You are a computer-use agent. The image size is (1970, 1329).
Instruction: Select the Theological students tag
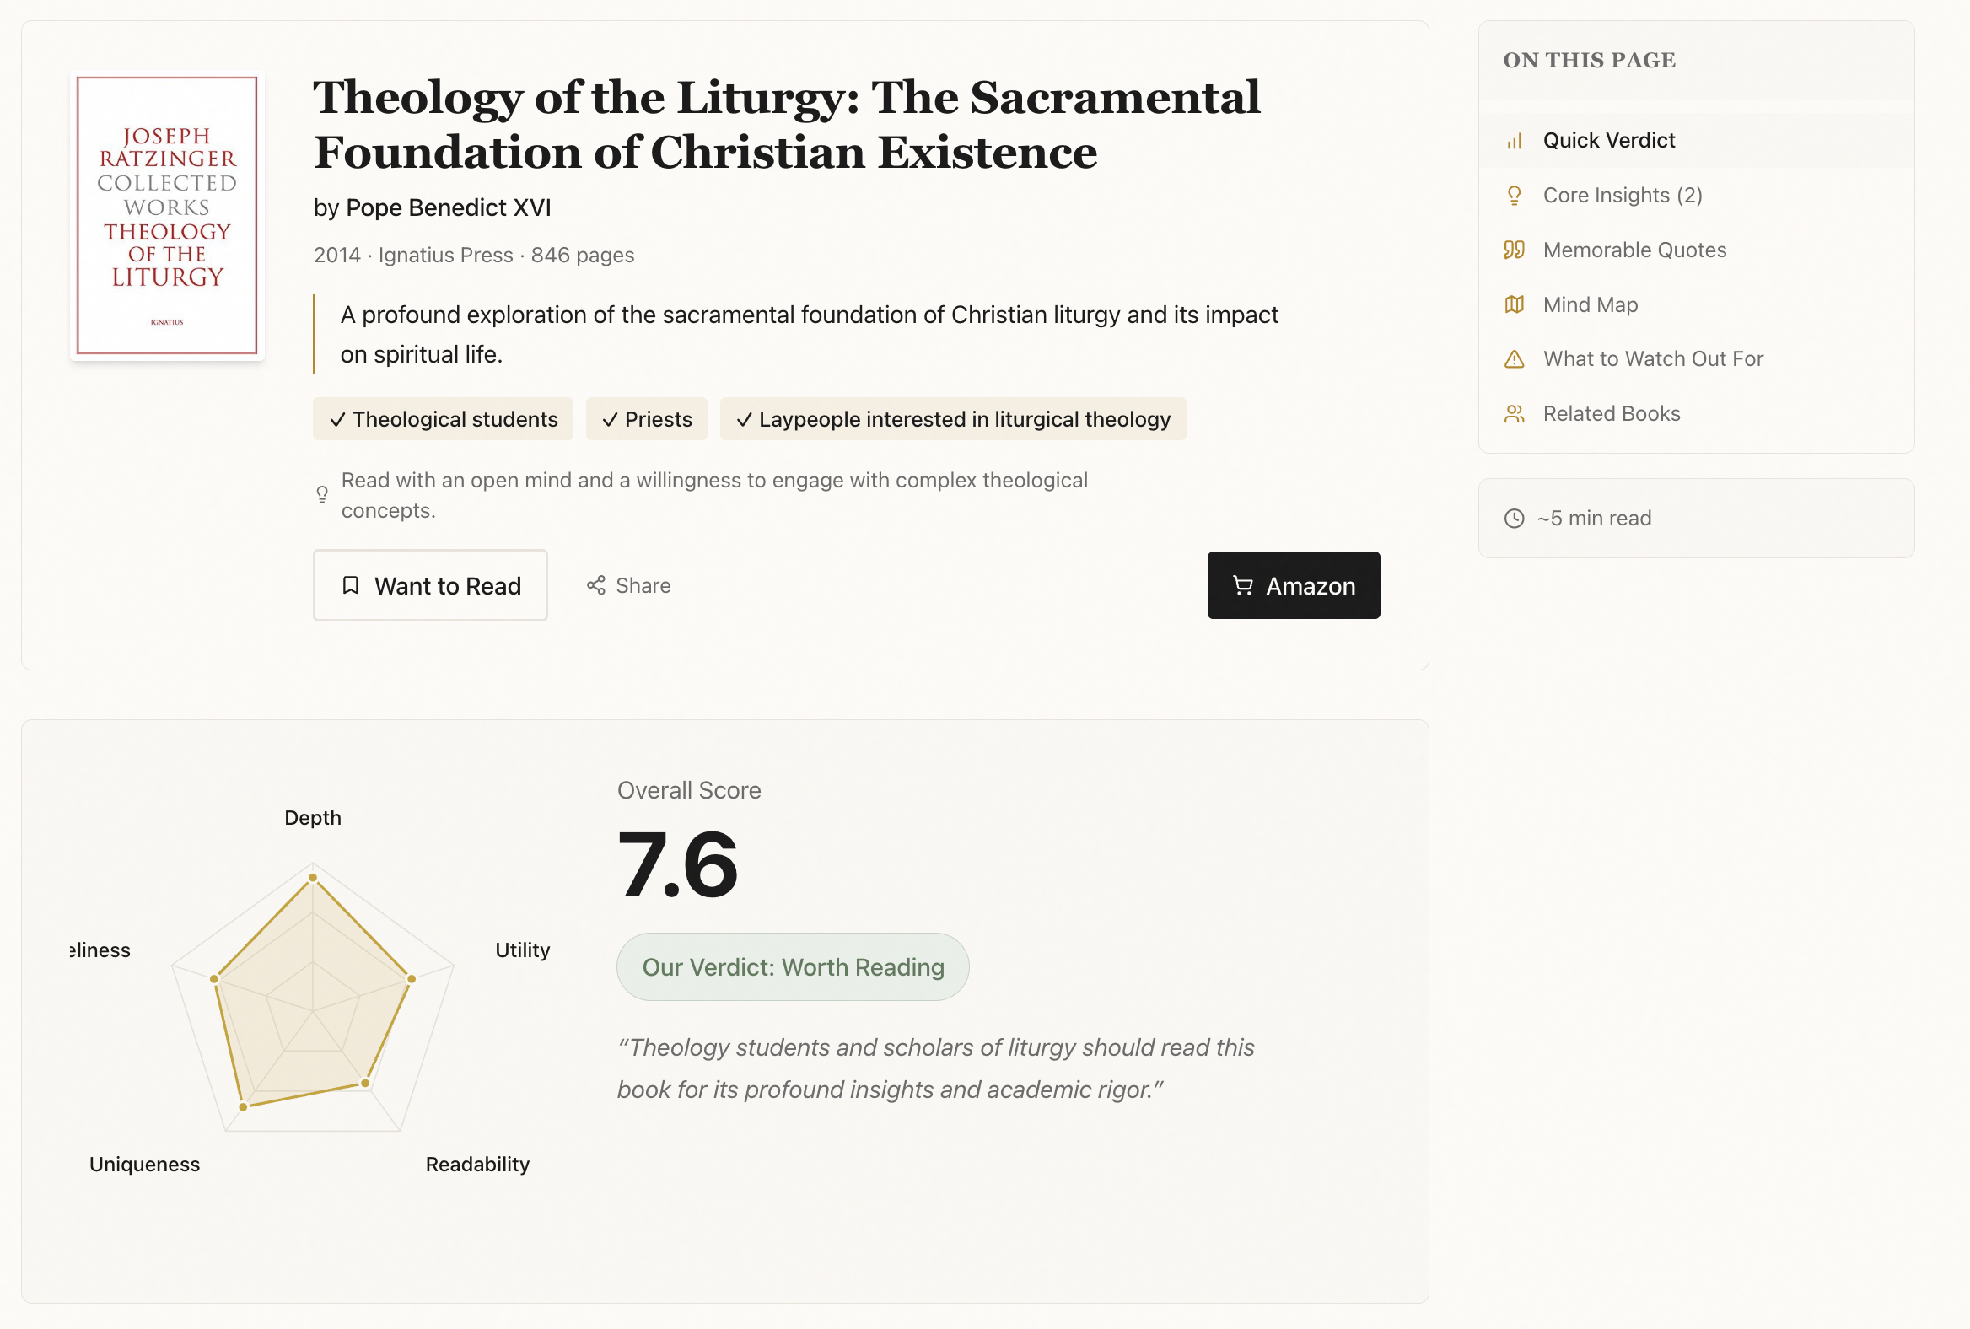coord(444,420)
